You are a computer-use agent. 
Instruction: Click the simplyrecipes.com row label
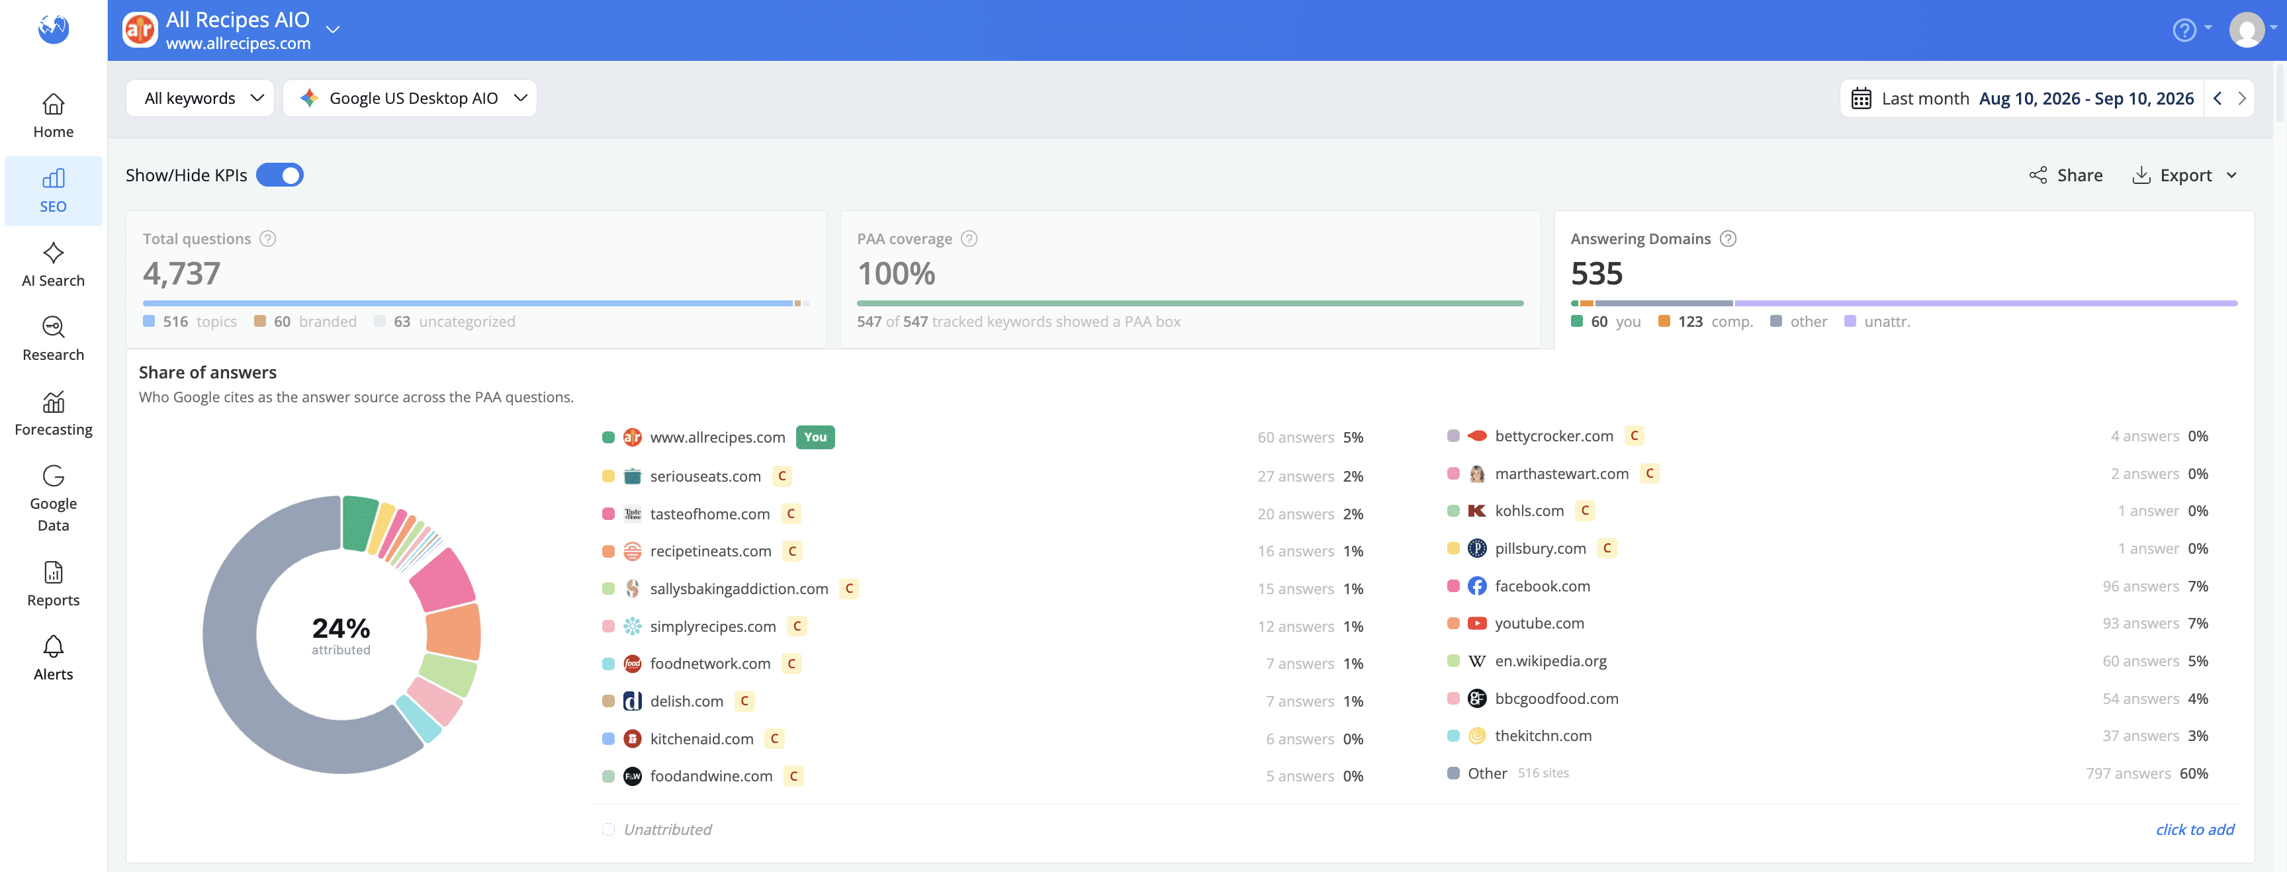click(x=713, y=627)
